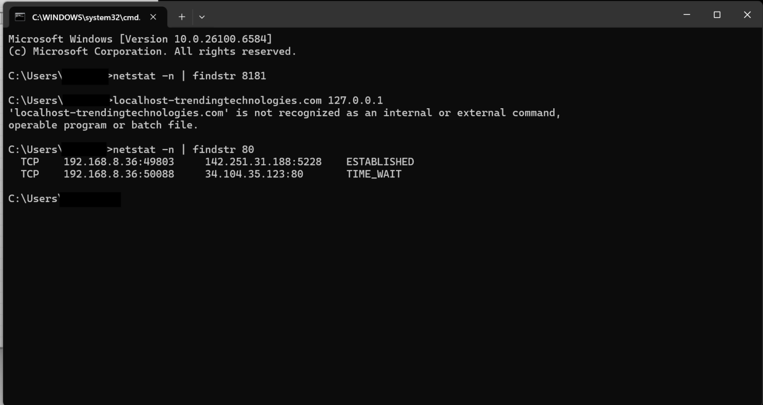Click the 'netstat -n | findstr 8181' command text
Screen dimensions: 763x405
190,76
